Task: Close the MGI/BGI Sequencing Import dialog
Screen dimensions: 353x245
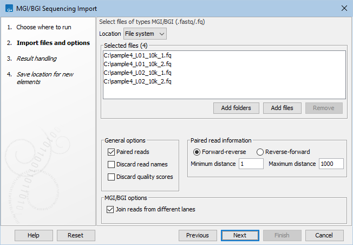Action: [x=344, y=8]
